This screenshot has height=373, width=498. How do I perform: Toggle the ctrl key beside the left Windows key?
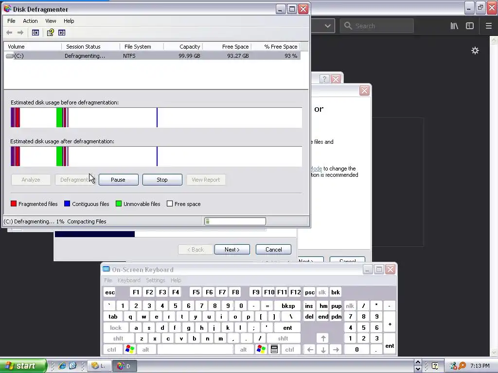click(x=111, y=350)
